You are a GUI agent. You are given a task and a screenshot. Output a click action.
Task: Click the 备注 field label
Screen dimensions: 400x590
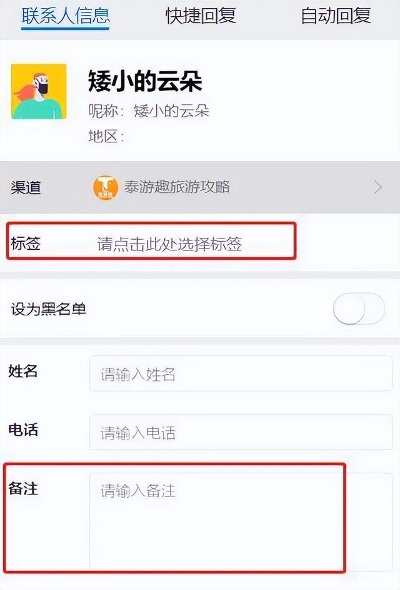(x=23, y=488)
